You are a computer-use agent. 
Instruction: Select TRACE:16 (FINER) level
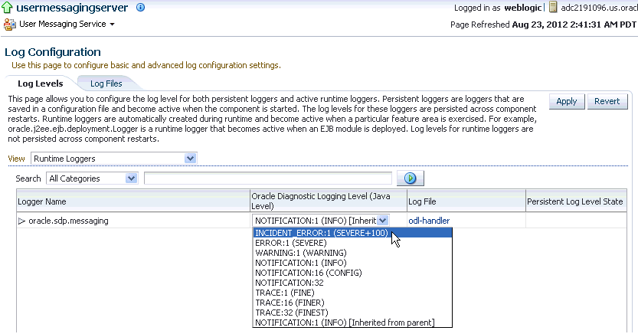click(352, 303)
